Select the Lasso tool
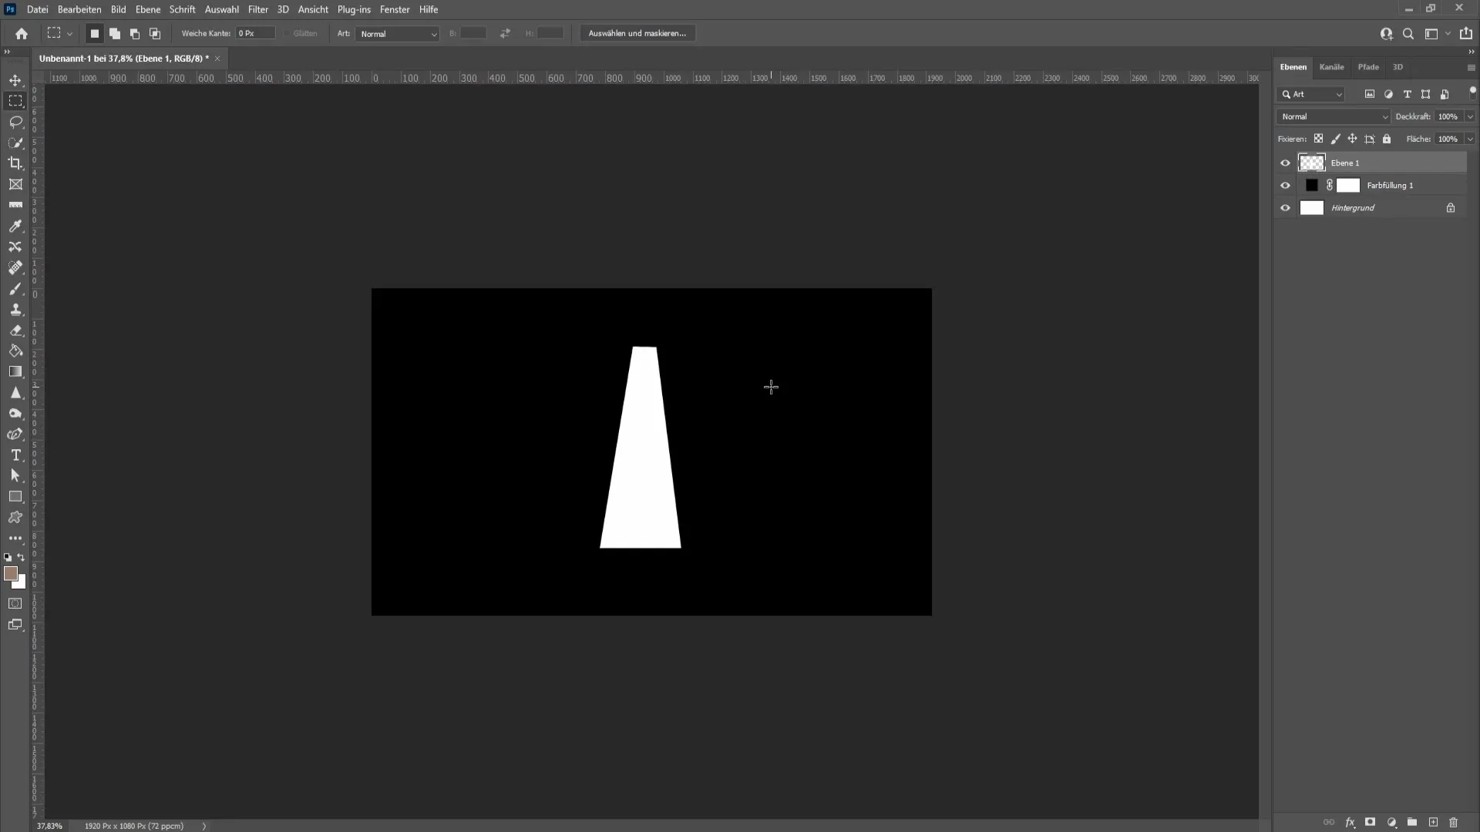The width and height of the screenshot is (1480, 832). (15, 121)
